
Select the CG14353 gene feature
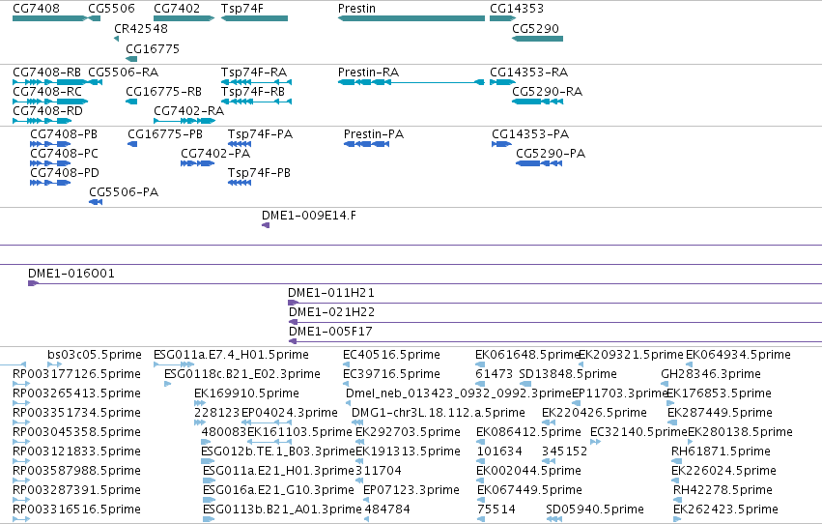[x=502, y=18]
